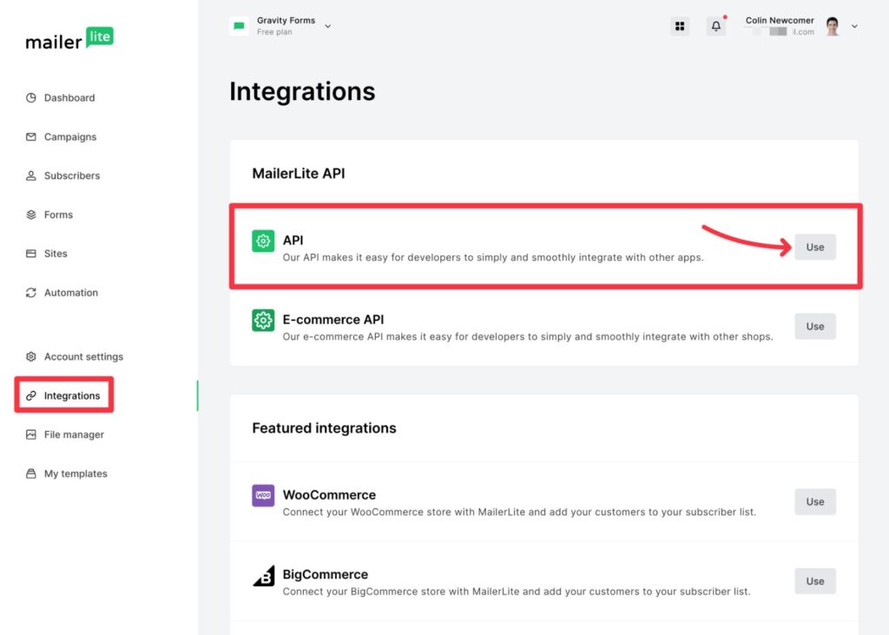Screen dimensions: 889x635
Task: Click the Campaigns envelope icon
Action: [31, 136]
